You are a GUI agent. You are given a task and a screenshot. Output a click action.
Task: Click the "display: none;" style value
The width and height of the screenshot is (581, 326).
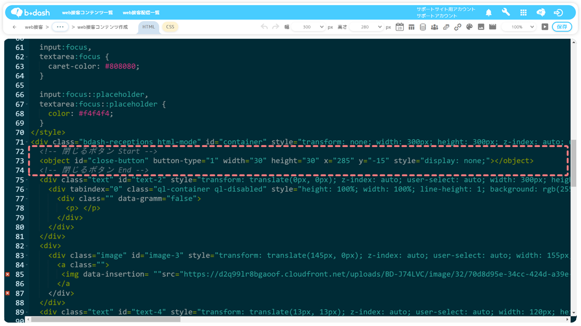tap(455, 161)
